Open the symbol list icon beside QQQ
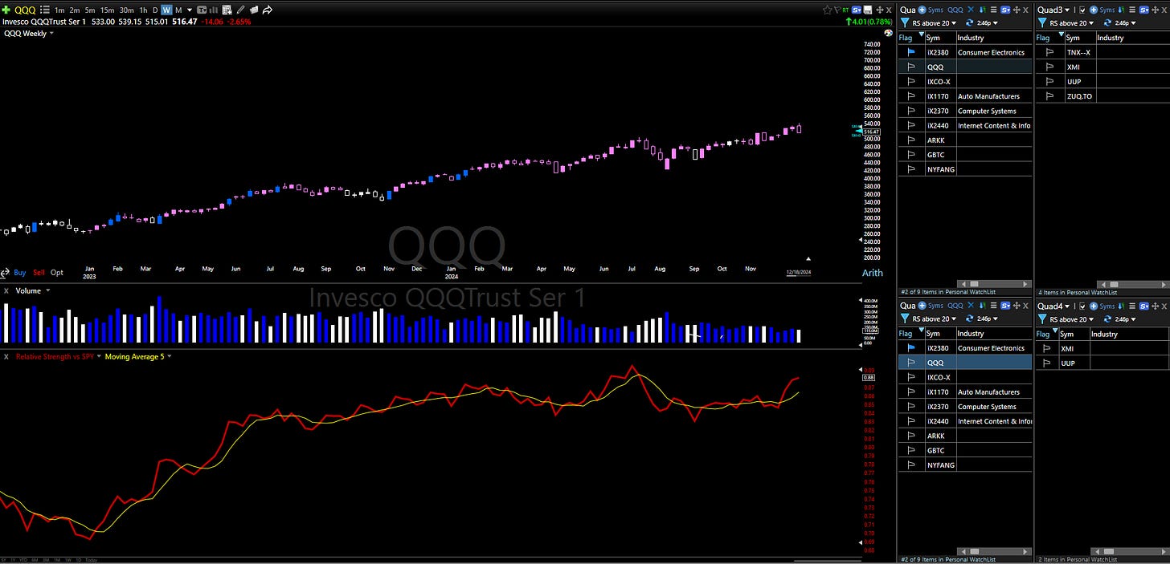 pos(45,10)
